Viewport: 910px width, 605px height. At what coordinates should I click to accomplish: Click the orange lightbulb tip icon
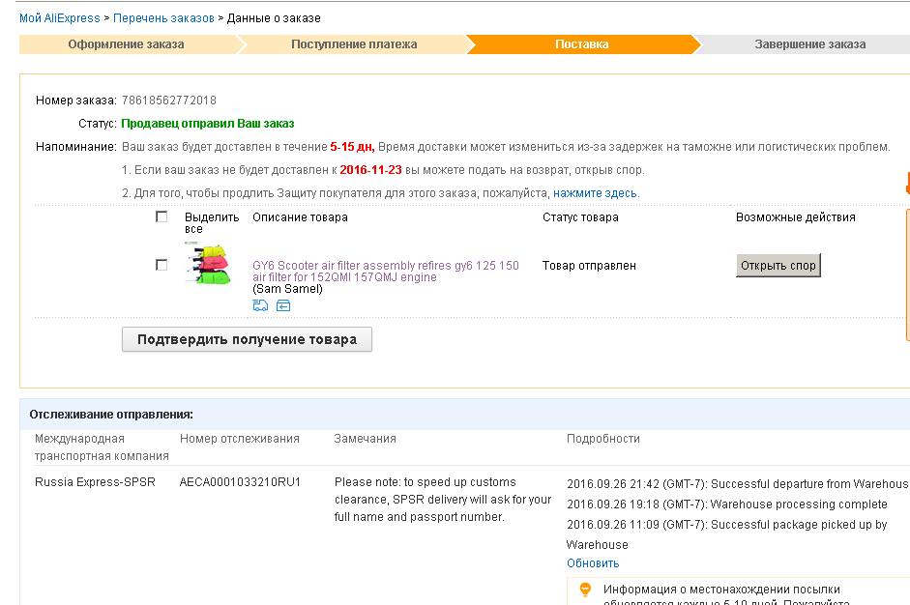(584, 590)
